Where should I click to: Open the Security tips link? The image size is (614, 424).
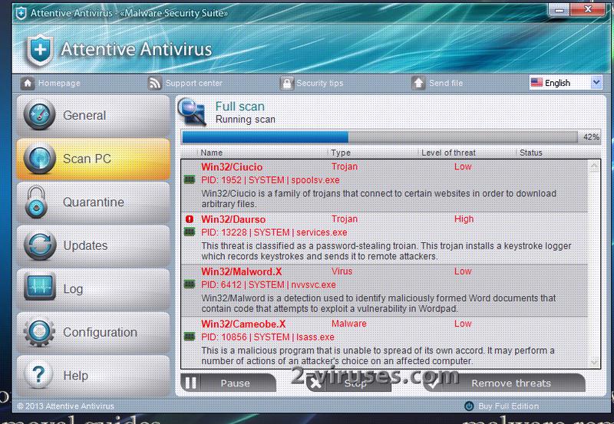pos(319,83)
